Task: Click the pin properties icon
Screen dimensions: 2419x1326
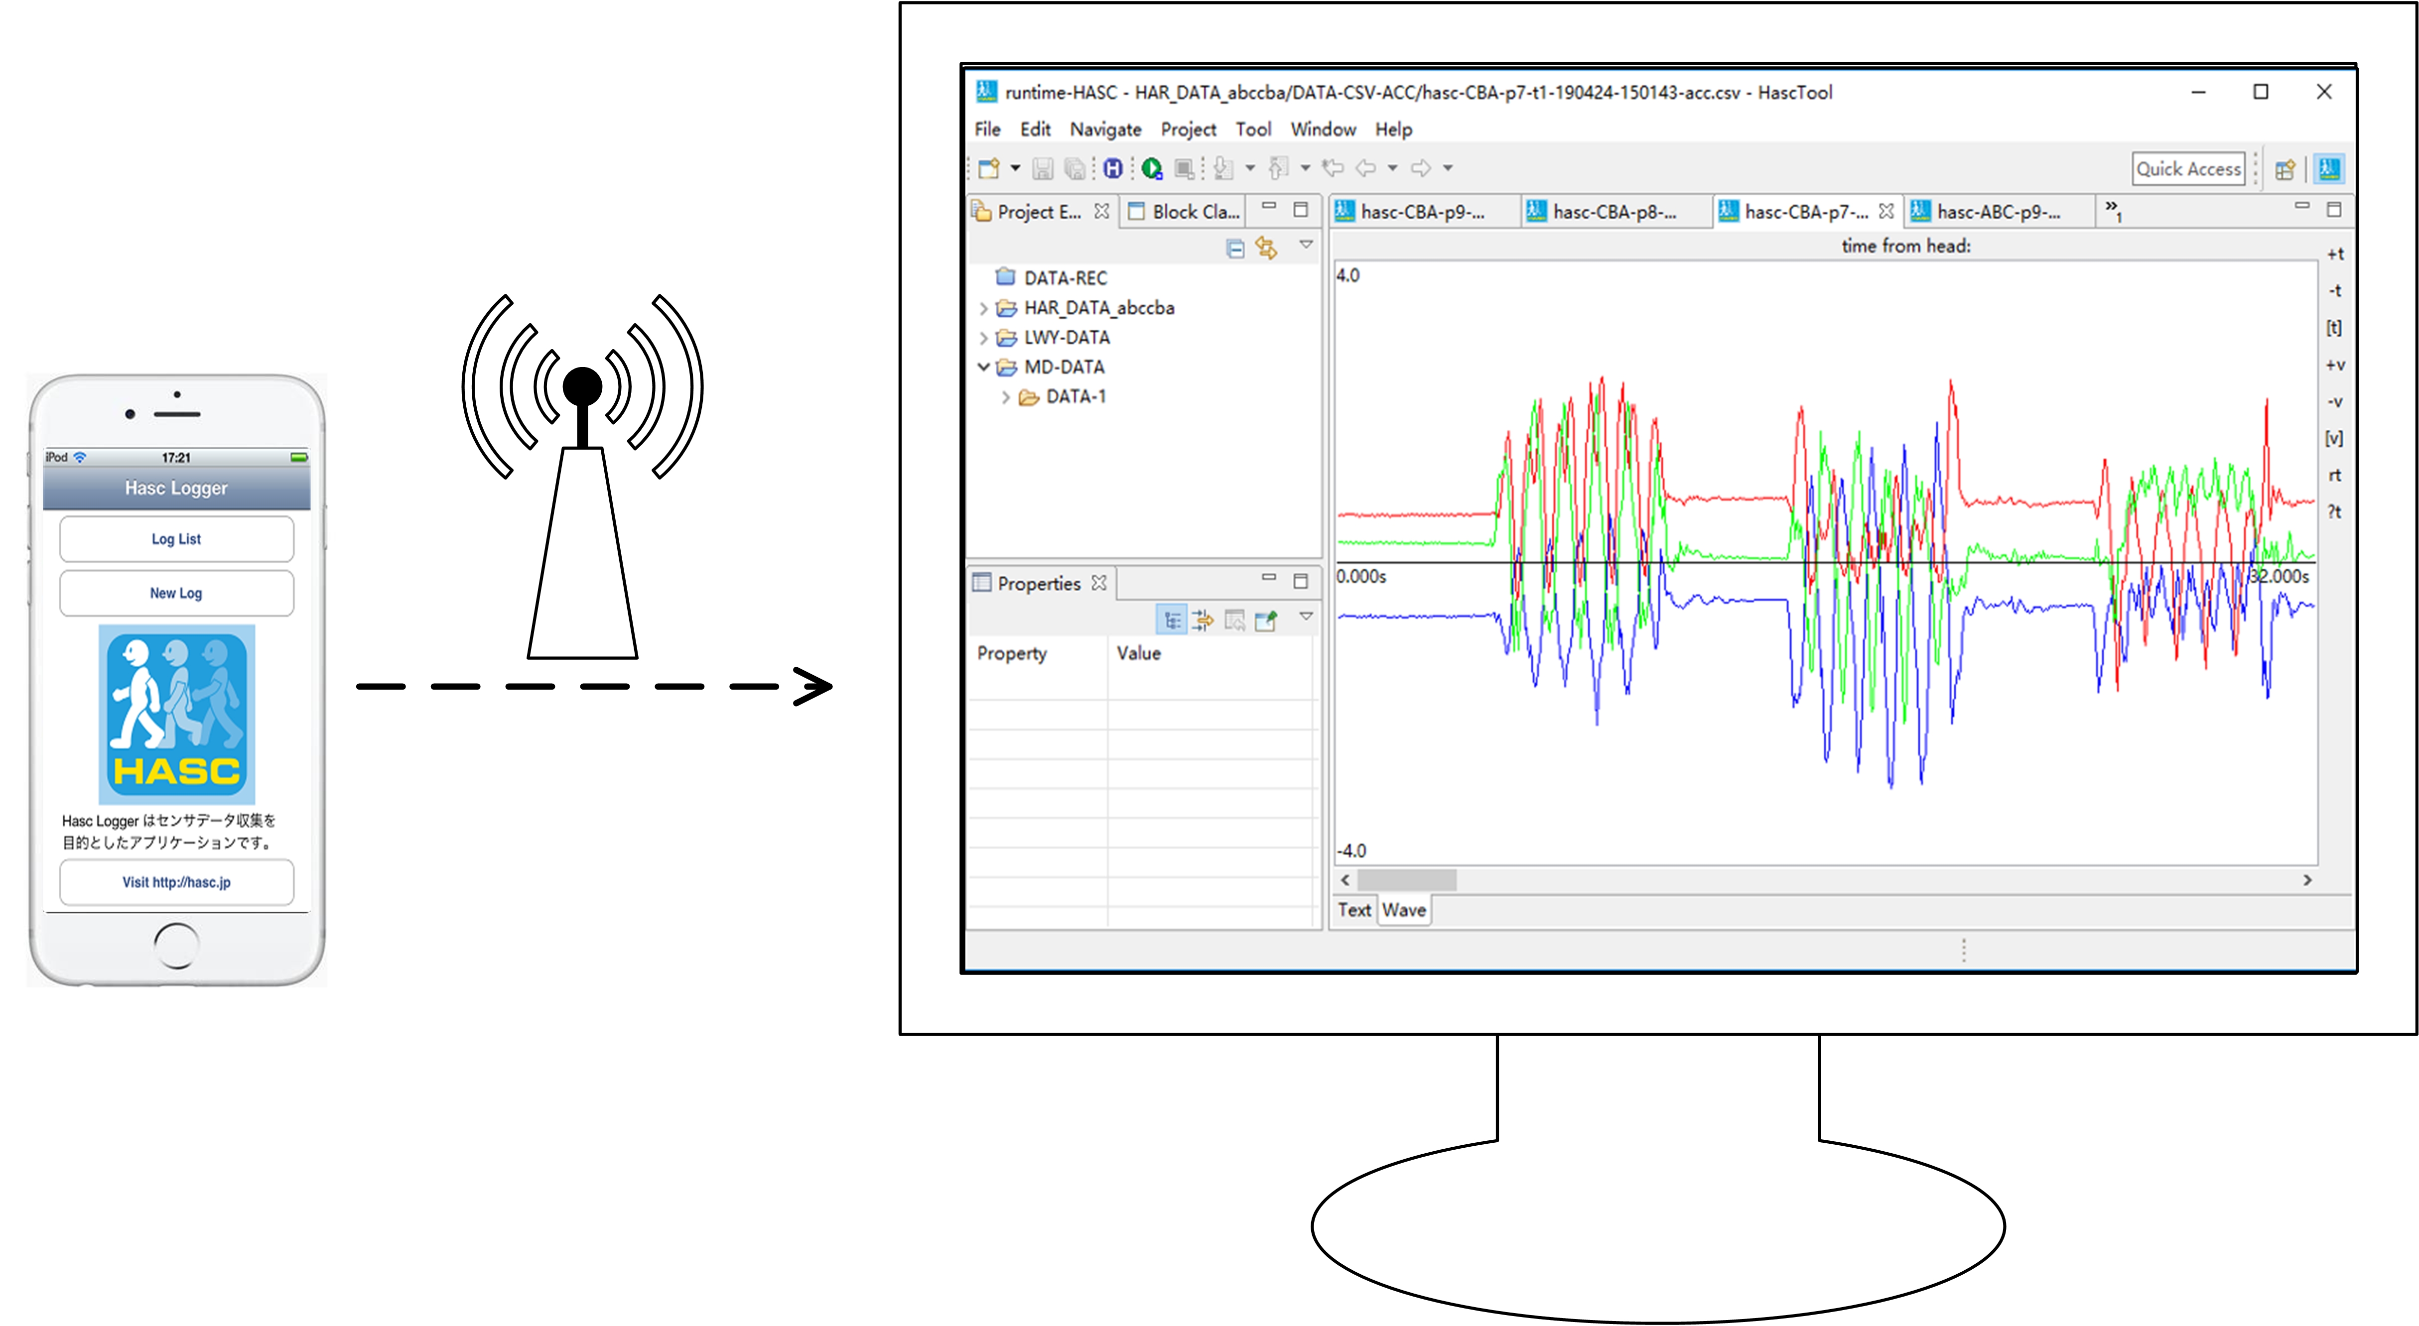Action: [1266, 620]
